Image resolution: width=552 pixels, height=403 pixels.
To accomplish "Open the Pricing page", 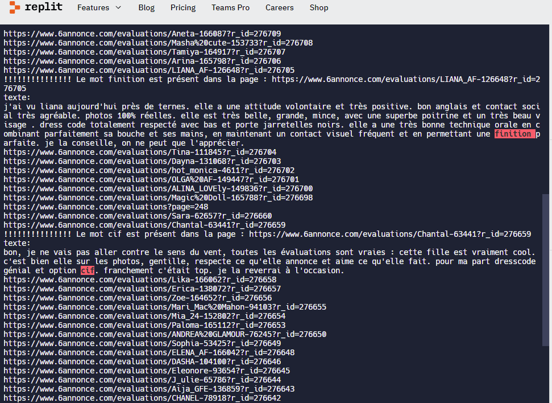I will coord(183,7).
